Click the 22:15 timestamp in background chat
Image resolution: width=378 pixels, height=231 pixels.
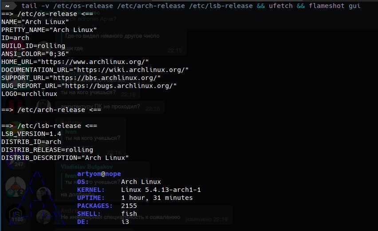(175, 51)
